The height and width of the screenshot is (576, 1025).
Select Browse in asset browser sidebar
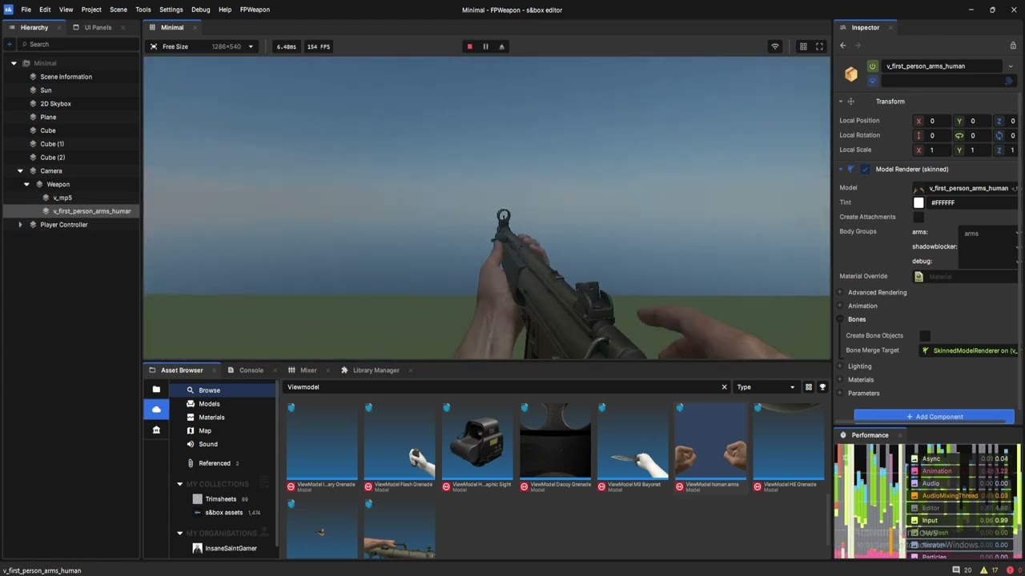pos(223,390)
